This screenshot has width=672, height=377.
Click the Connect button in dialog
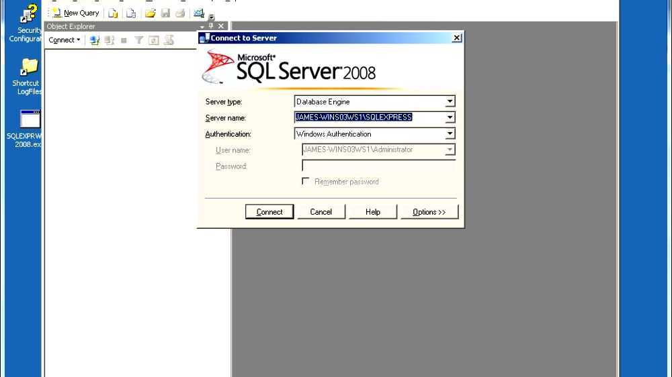pos(269,212)
